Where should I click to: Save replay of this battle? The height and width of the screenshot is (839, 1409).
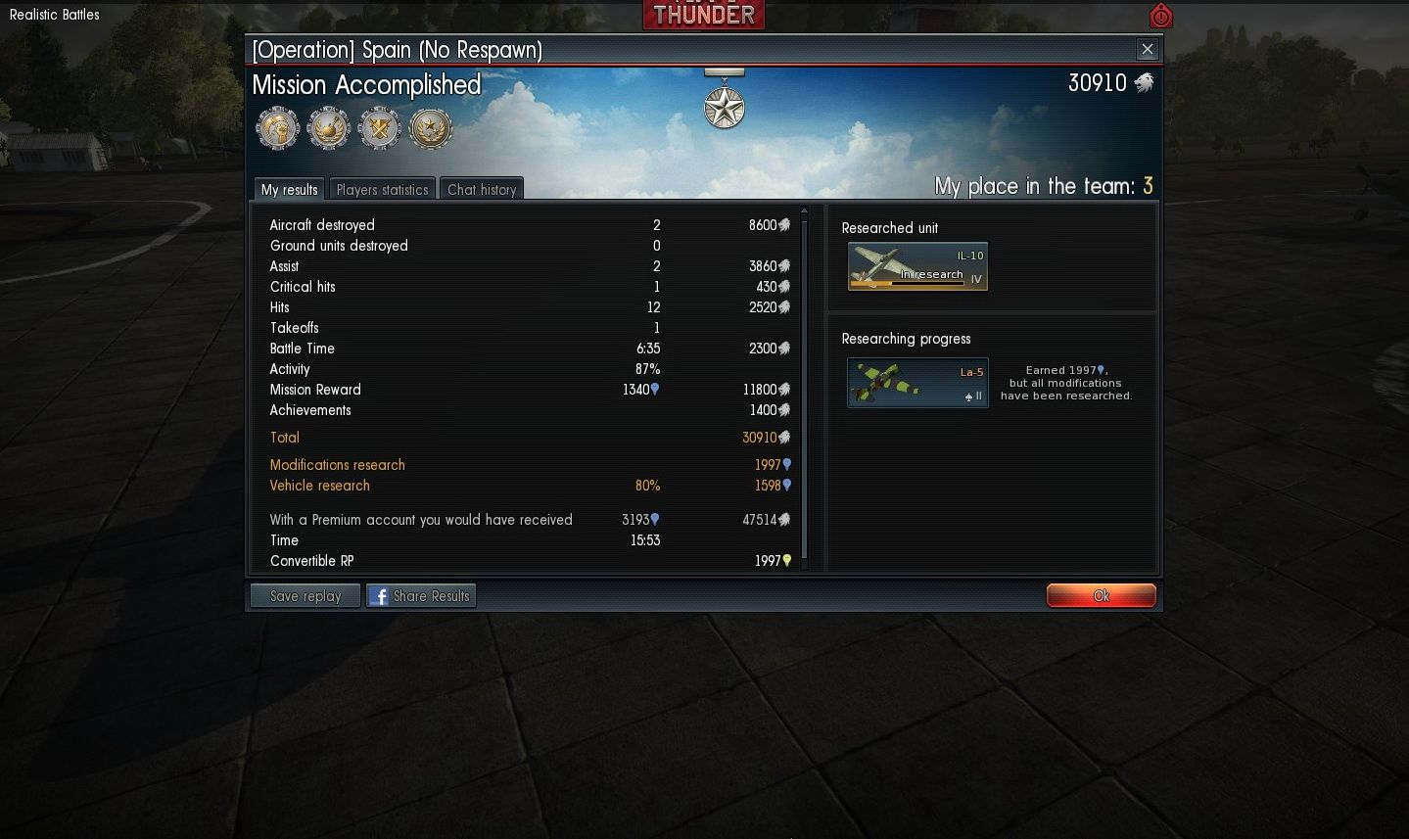pyautogui.click(x=305, y=596)
